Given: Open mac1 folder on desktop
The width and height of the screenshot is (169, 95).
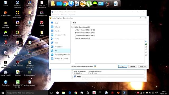Looking at the screenshot, I should pyautogui.click(x=42, y=34).
